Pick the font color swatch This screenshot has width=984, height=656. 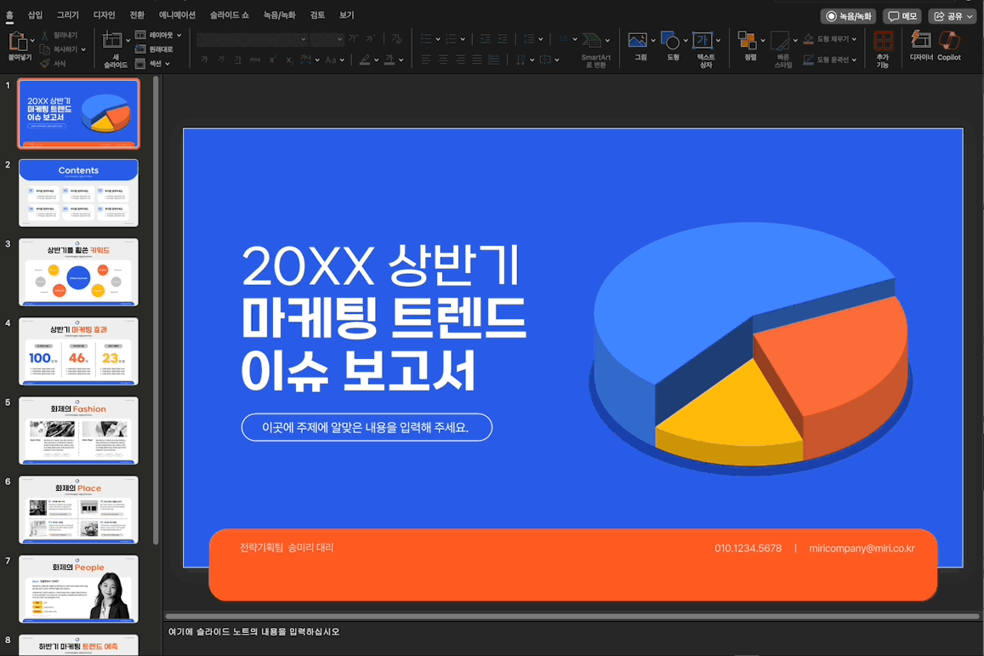tap(389, 60)
